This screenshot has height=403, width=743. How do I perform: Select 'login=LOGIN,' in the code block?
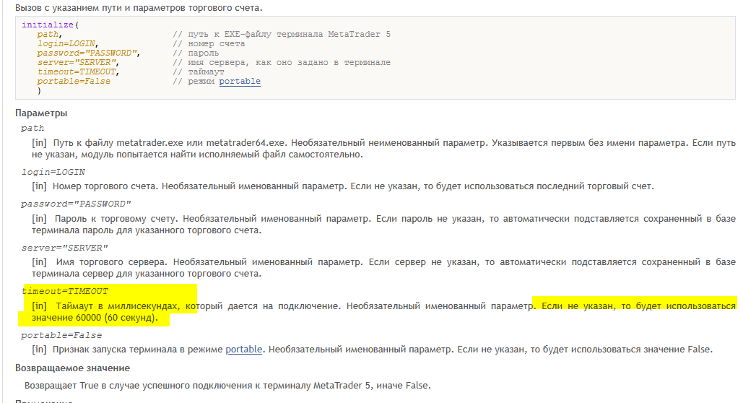(68, 43)
